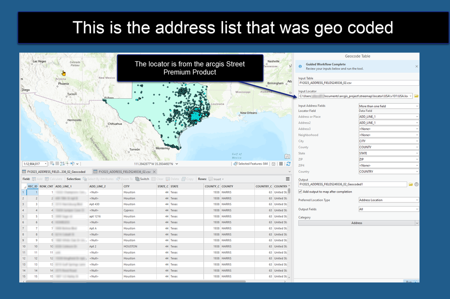Open the Address or Place data field dropdown
Viewport: 450px width, 299px height.
click(389, 117)
